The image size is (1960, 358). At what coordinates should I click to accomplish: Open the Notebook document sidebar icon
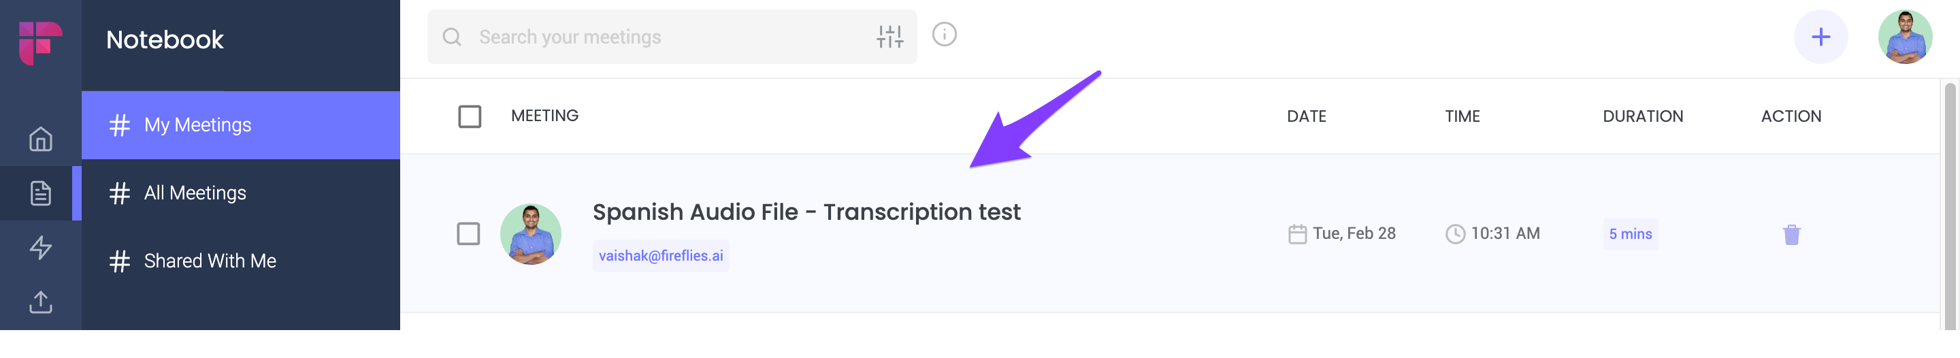[40, 193]
